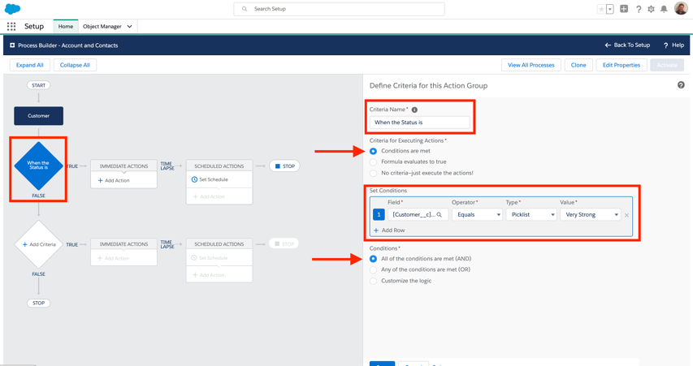Open the Operator dropdown showing Equals
The image size is (693, 366).
point(477,215)
